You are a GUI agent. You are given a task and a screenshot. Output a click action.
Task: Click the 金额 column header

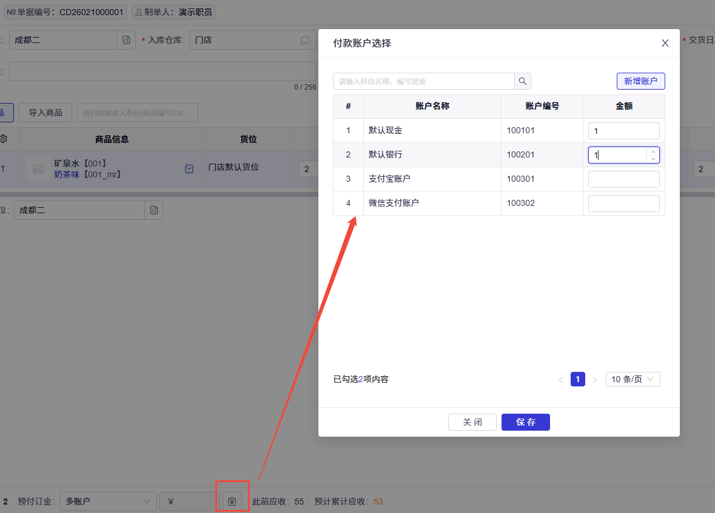pos(624,106)
